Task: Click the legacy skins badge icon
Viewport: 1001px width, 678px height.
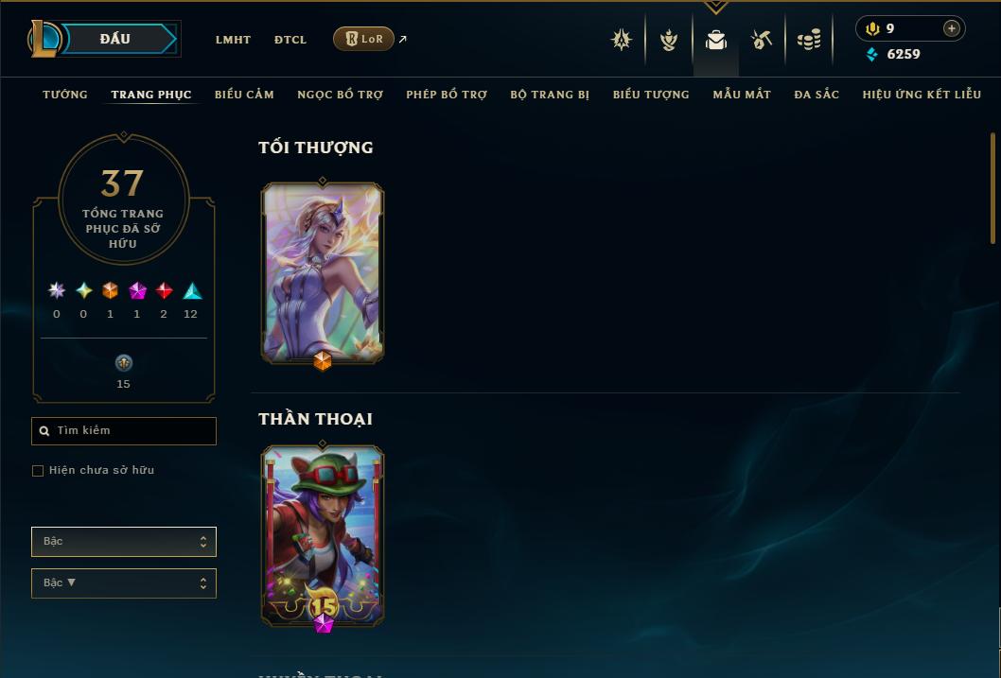Action: coord(123,363)
